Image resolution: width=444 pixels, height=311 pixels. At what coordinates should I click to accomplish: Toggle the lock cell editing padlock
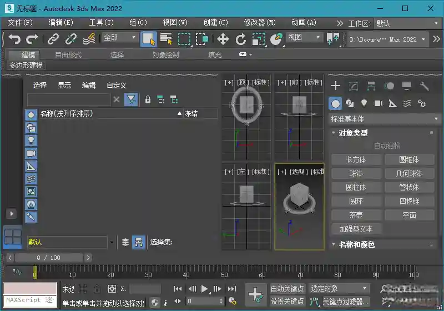pos(148,100)
